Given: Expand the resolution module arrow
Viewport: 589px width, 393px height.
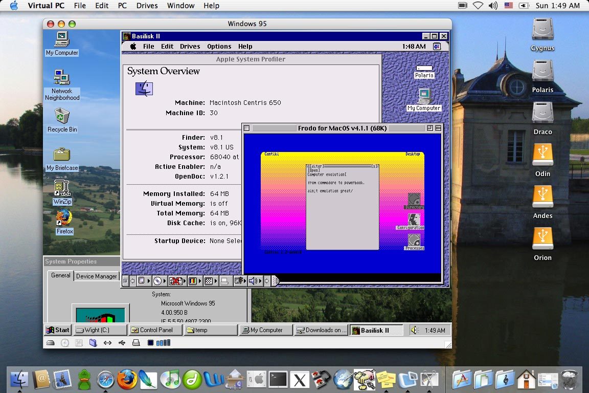Looking at the screenshot, I should (x=216, y=281).
